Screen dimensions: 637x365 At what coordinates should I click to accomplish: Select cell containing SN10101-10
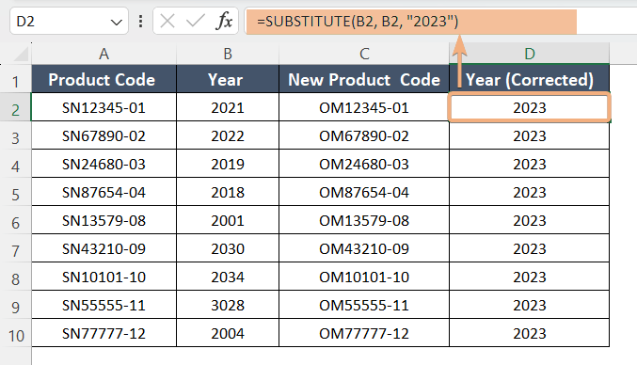tap(104, 277)
